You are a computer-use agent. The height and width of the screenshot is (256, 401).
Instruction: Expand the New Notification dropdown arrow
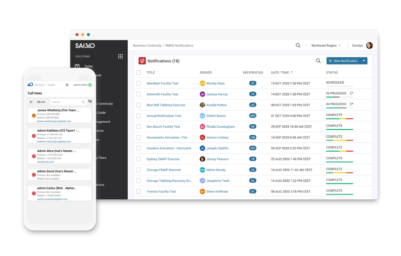pyautogui.click(x=364, y=61)
